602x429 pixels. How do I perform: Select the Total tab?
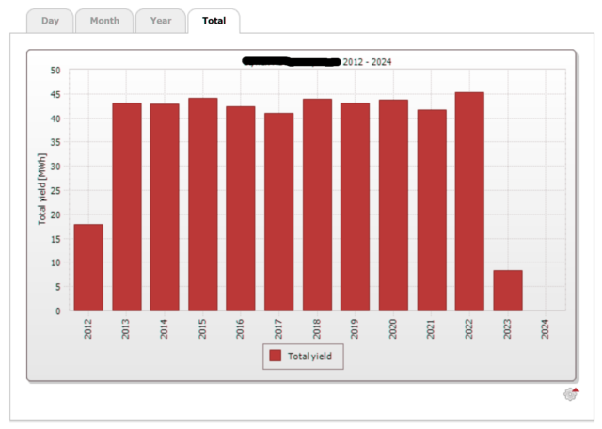(214, 21)
